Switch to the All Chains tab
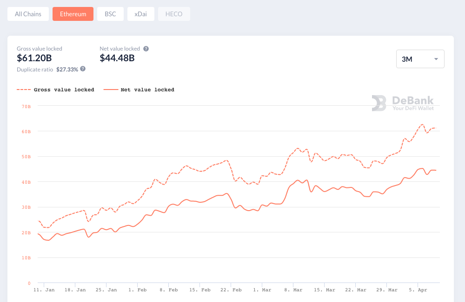Image resolution: width=465 pixels, height=302 pixels. pyautogui.click(x=28, y=14)
